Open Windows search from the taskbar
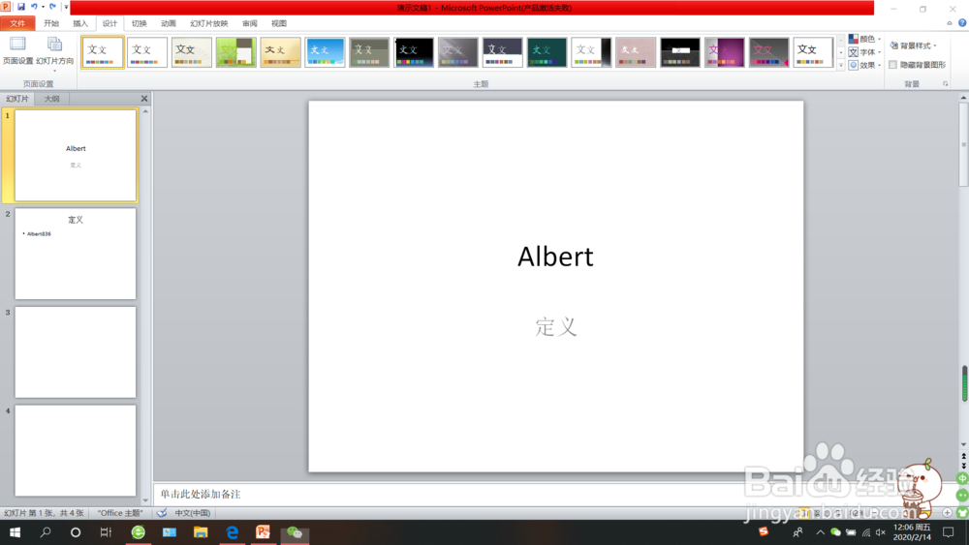The height and width of the screenshot is (545, 969). point(46,532)
